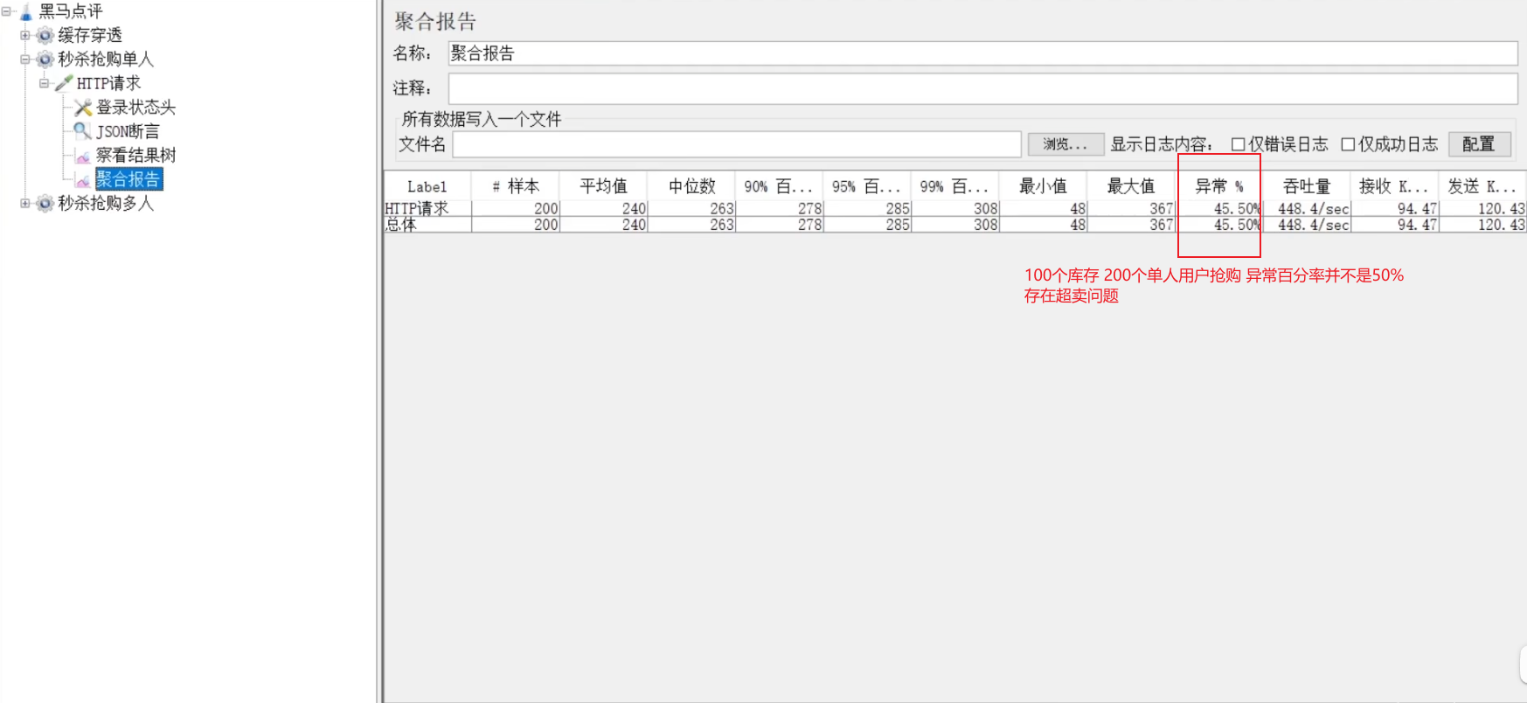Select the HTTP请求 row label cell
1527x703 pixels.
coord(427,209)
